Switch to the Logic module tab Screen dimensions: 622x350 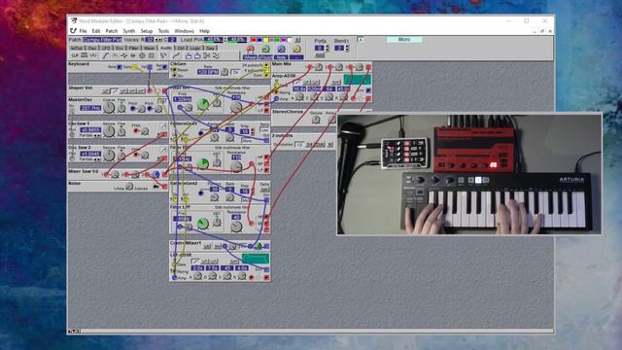194,48
